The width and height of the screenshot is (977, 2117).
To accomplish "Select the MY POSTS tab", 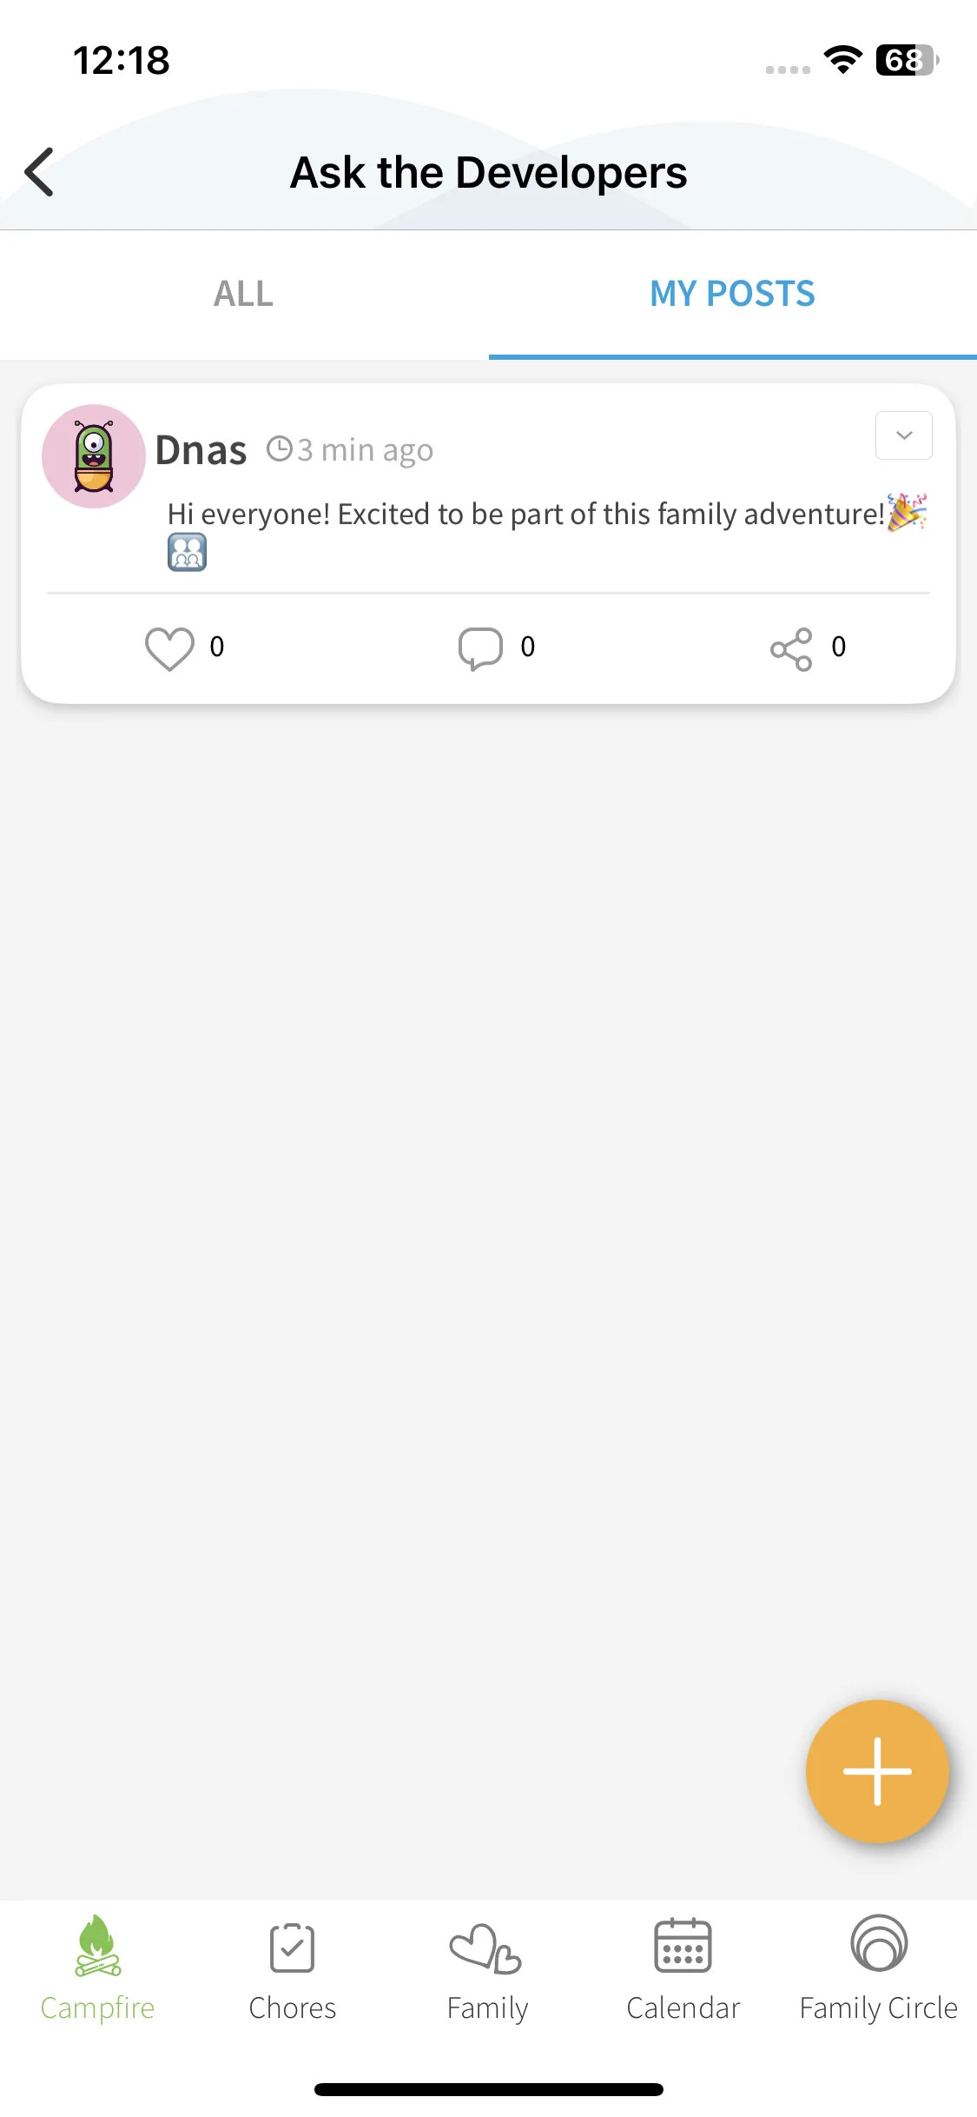I will tap(732, 294).
